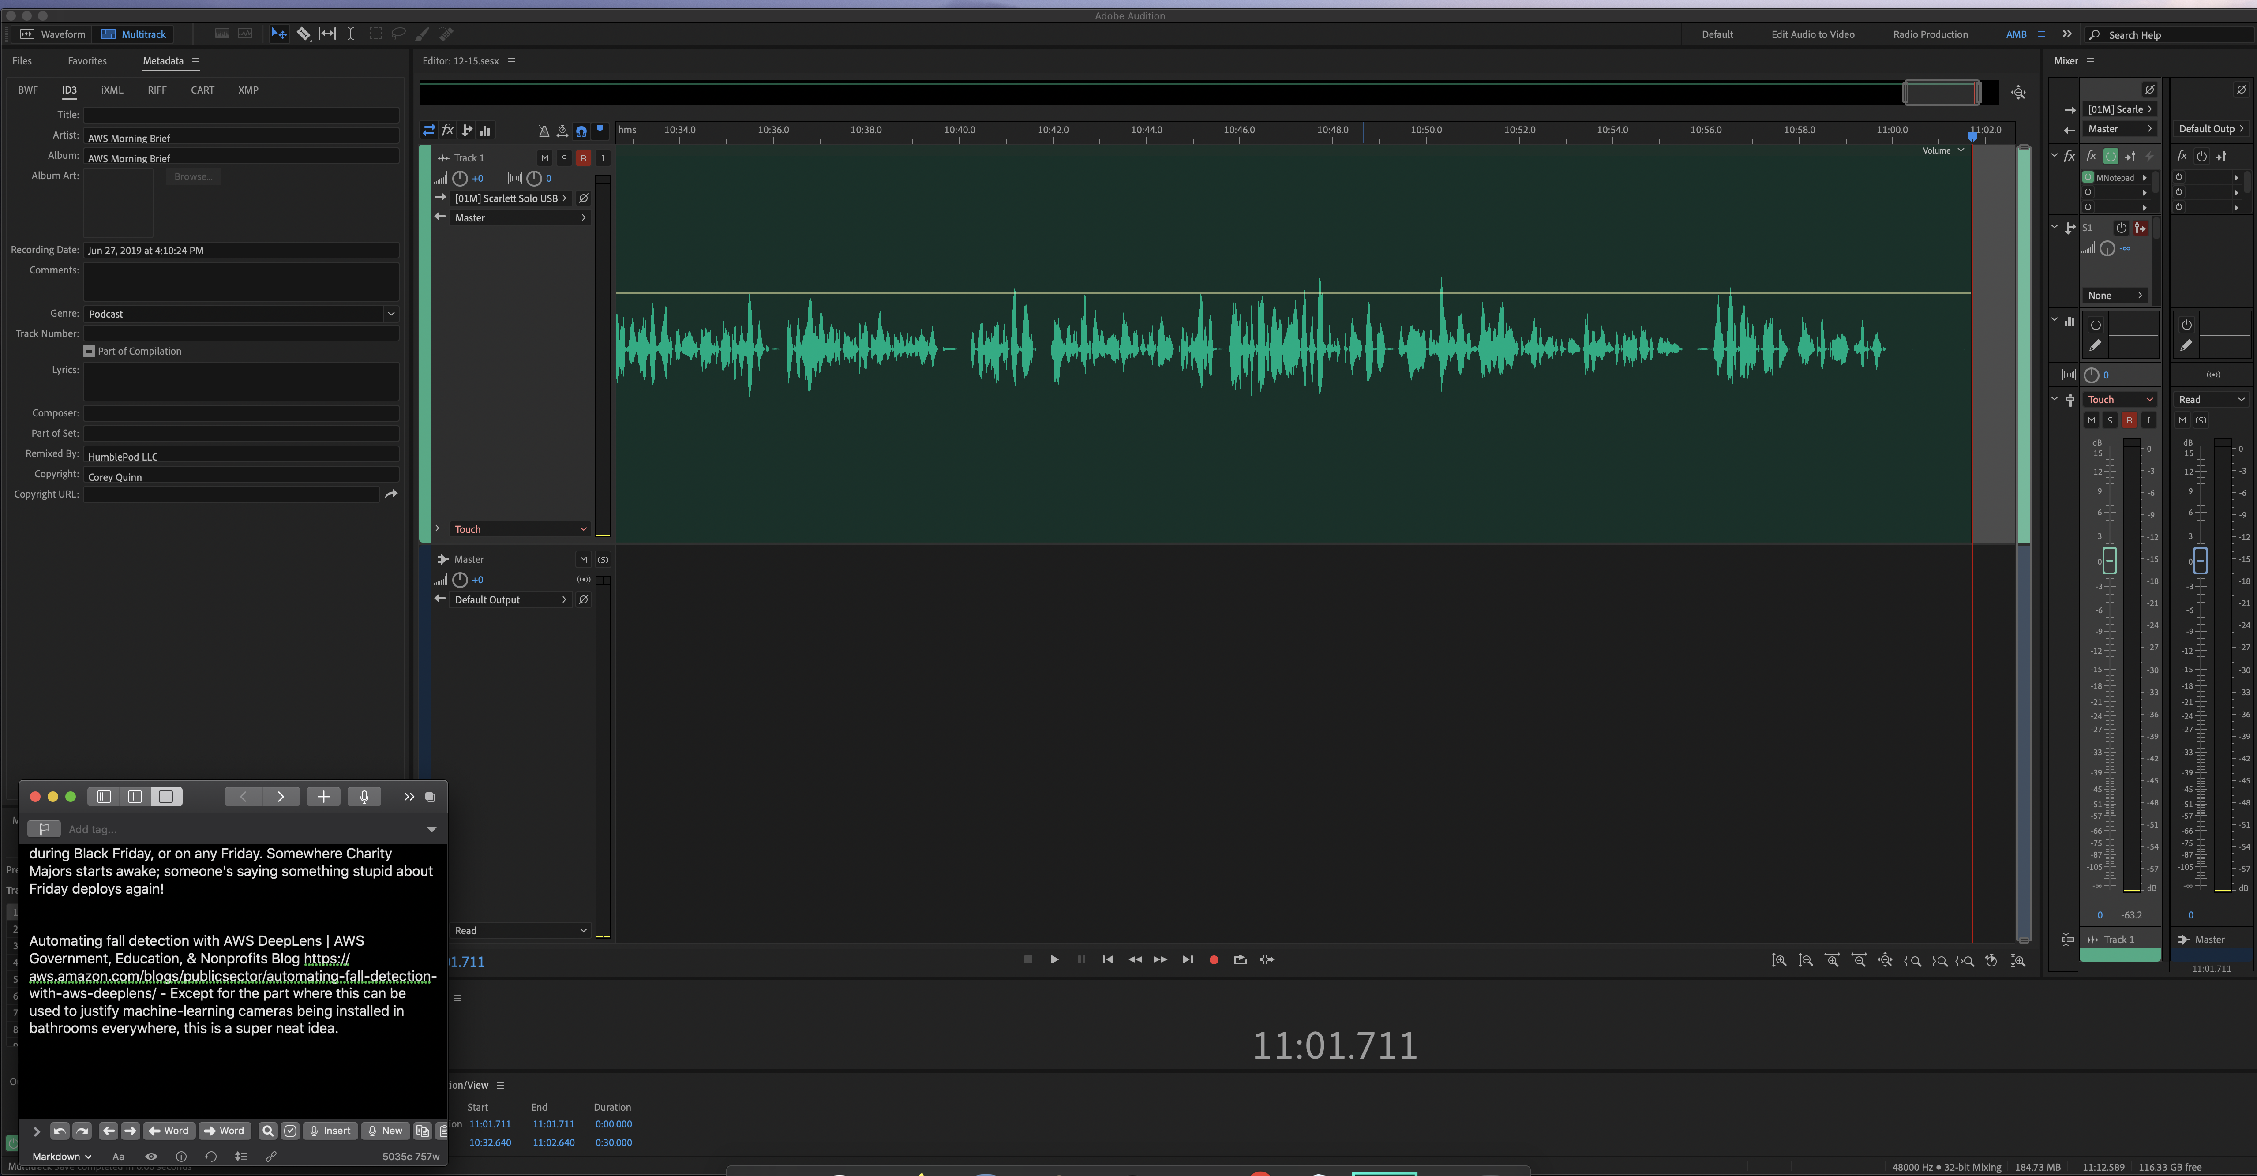Toggle Monitor Input on Track 1
The width and height of the screenshot is (2257, 1176).
coord(603,159)
